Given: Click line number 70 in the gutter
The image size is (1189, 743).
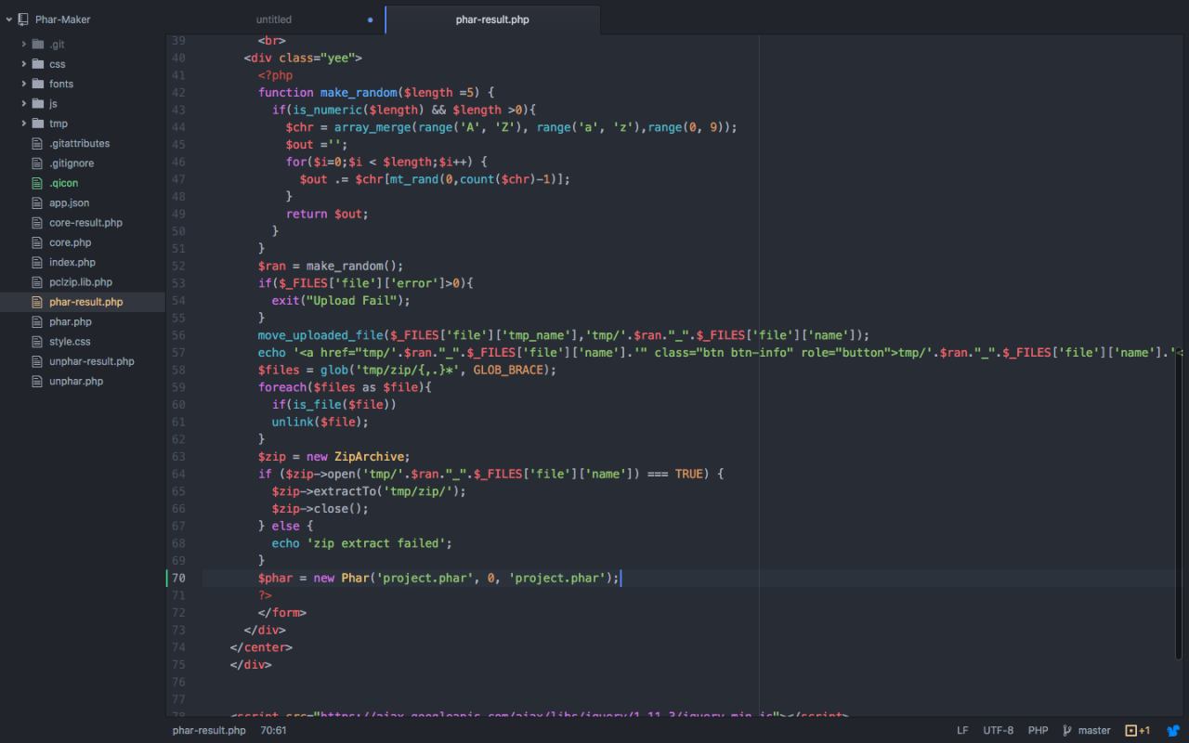Looking at the screenshot, I should pyautogui.click(x=178, y=578).
